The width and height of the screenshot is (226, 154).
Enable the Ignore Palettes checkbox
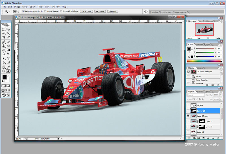click(x=45, y=12)
